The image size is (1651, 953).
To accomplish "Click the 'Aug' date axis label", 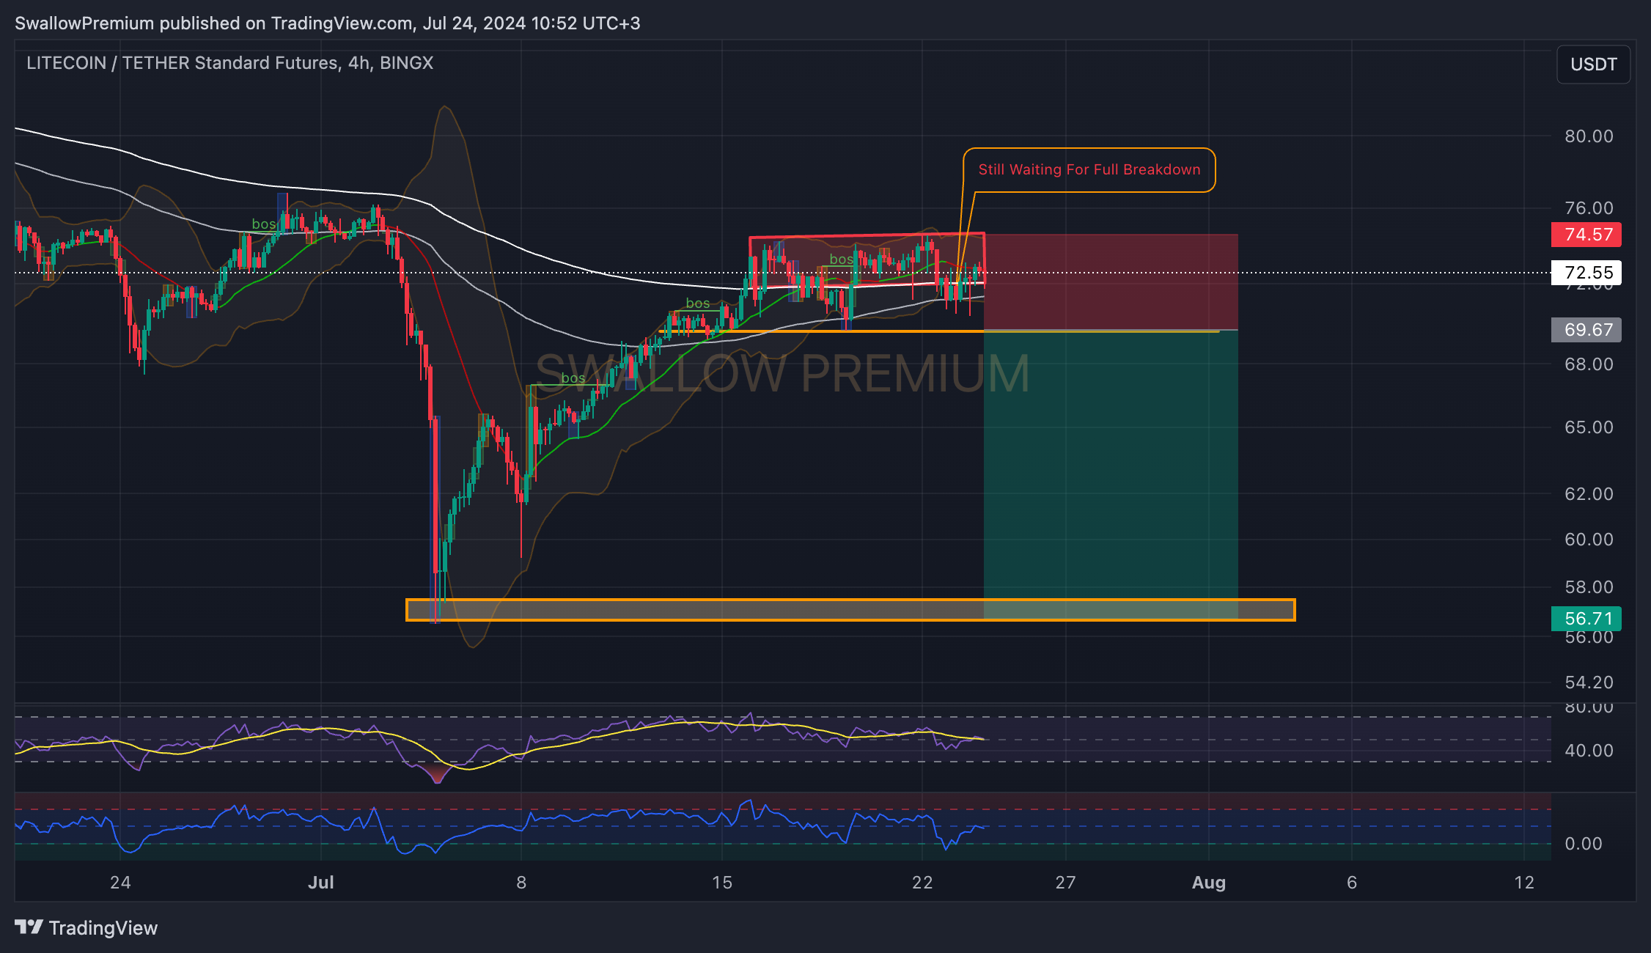I will click(1209, 883).
